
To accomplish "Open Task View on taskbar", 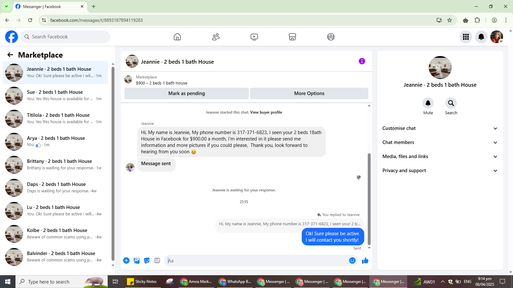I will (115, 282).
